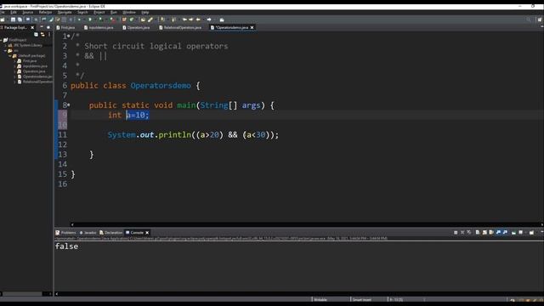
Task: Navigate Back with the left arrow icon
Action: coord(198,20)
